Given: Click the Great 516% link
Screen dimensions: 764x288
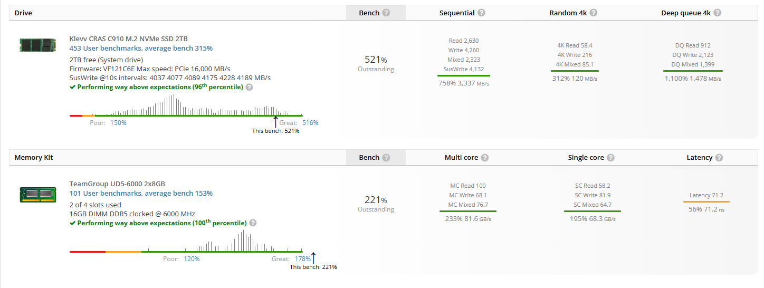Looking at the screenshot, I should click(310, 123).
